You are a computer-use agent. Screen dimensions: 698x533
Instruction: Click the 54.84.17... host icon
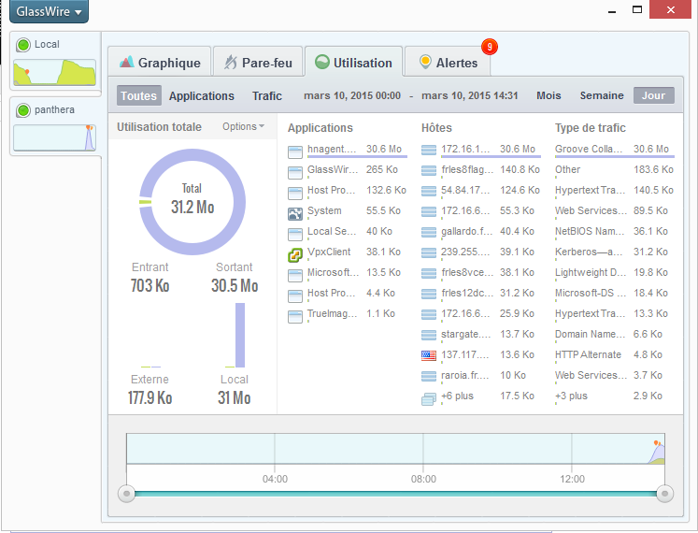tap(429, 191)
